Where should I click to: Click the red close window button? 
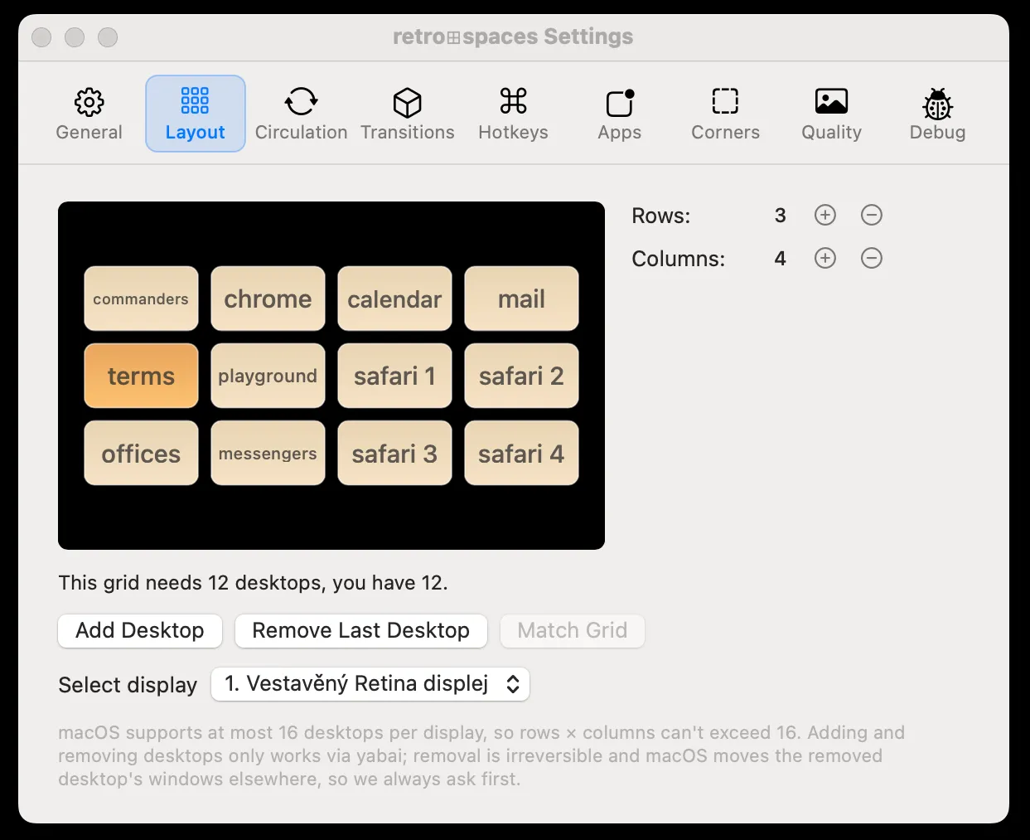click(x=41, y=37)
